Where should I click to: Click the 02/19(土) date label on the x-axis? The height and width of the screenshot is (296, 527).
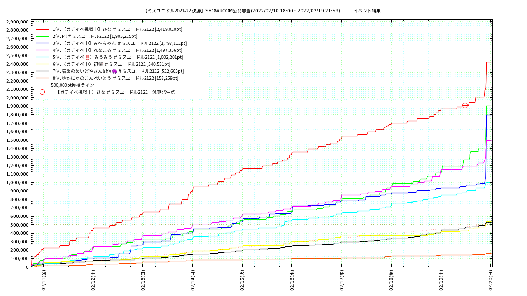click(441, 280)
